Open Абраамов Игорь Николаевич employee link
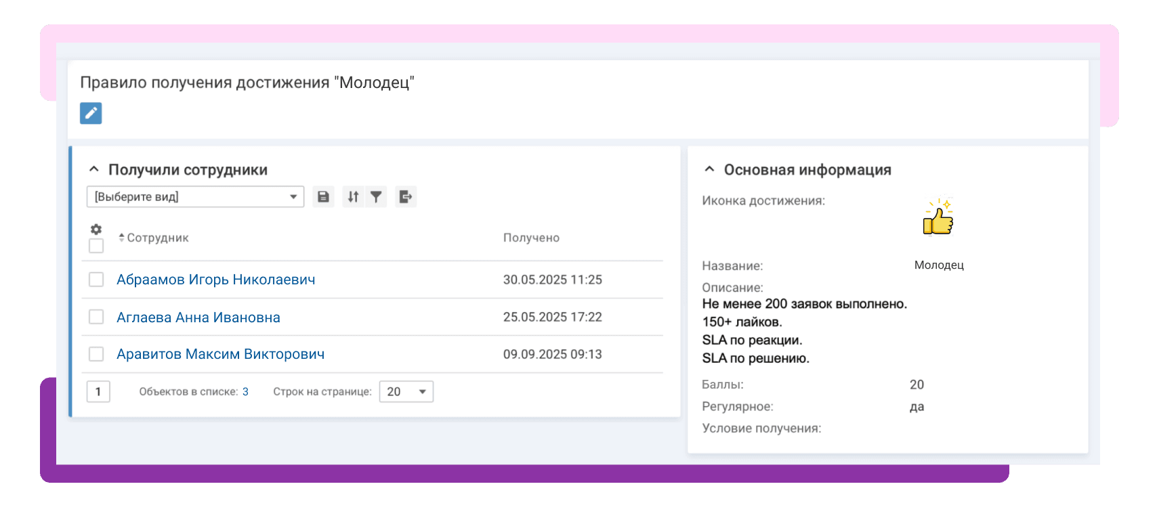The height and width of the screenshot is (522, 1157). coord(215,280)
